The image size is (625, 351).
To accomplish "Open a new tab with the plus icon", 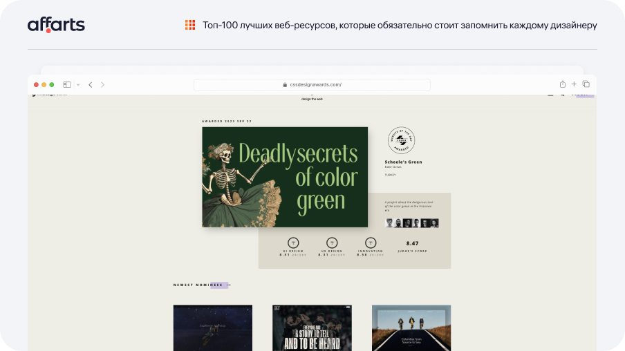I will click(574, 84).
